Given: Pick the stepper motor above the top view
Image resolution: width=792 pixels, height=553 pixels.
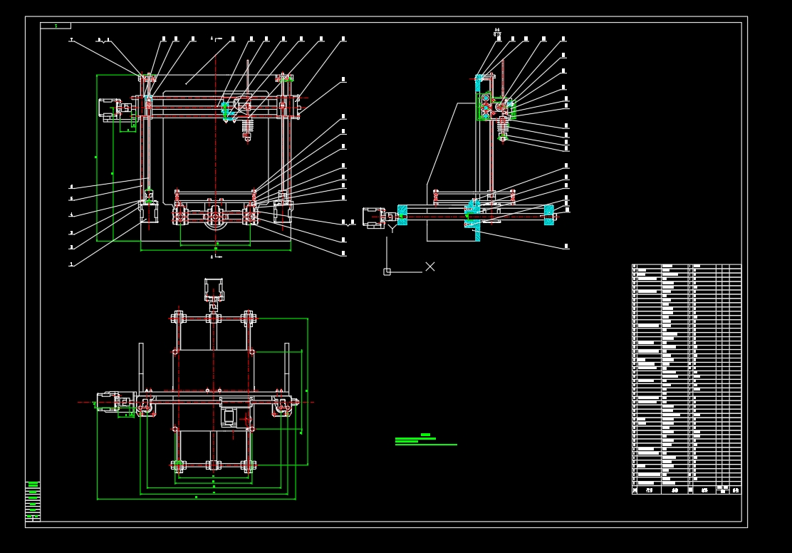Looking at the screenshot, I should (214, 289).
